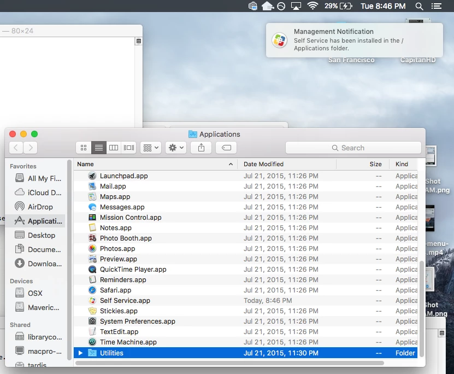This screenshot has height=374, width=454.
Task: Switch Finder to list view
Action: (99, 148)
